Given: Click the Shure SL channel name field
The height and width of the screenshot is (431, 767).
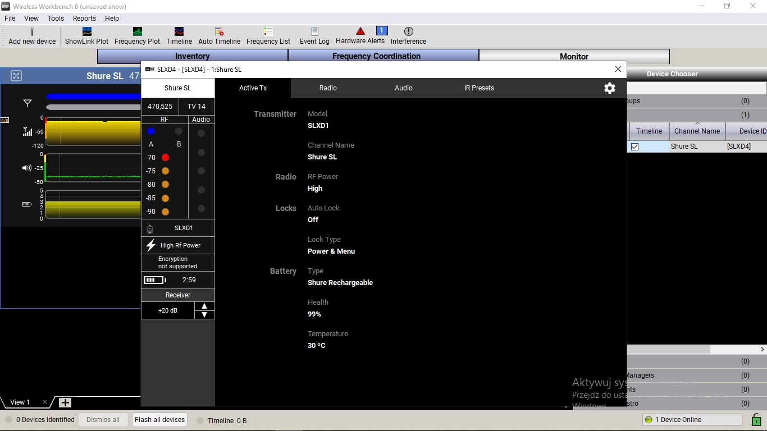Looking at the screenshot, I should [x=177, y=88].
